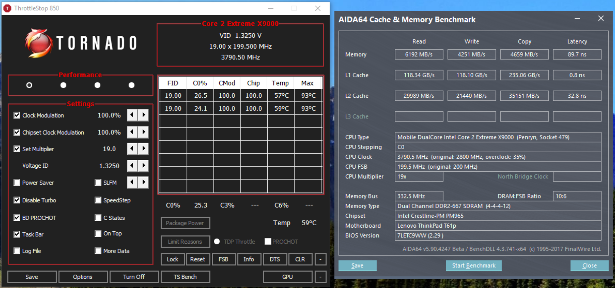
Task: Click the Turn Off button
Action: [x=134, y=277]
